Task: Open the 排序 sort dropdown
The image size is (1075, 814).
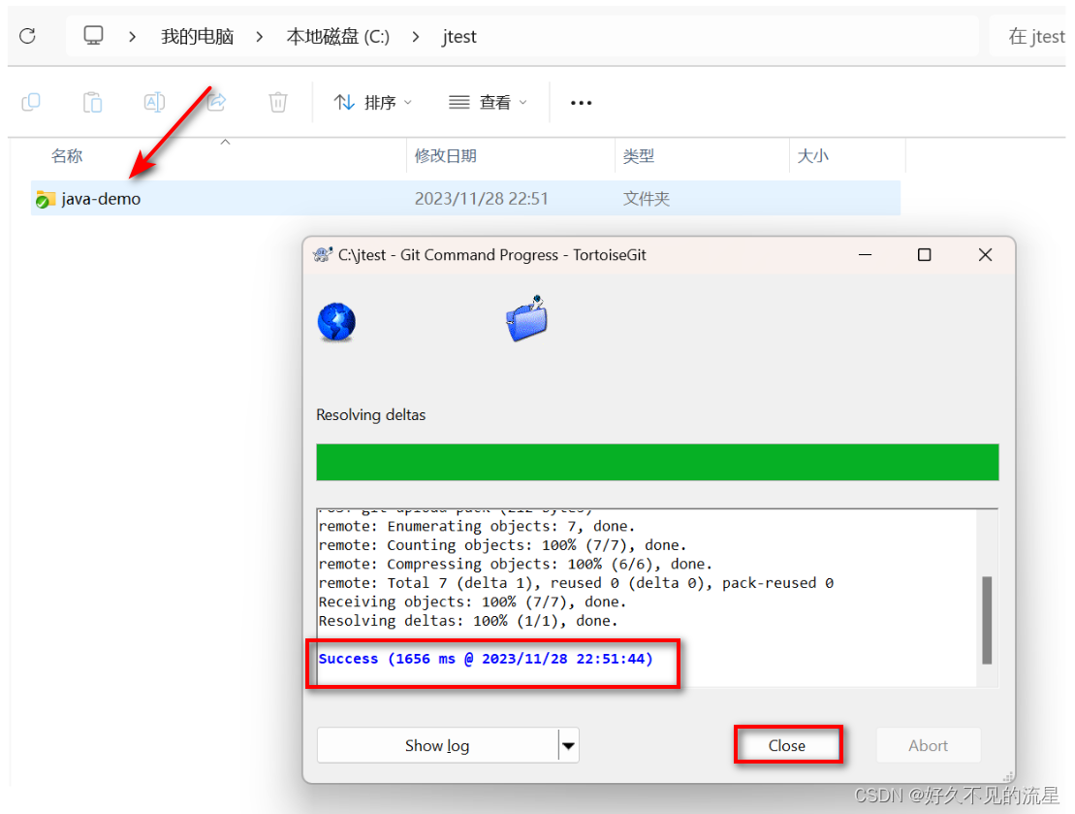Action: click(372, 102)
